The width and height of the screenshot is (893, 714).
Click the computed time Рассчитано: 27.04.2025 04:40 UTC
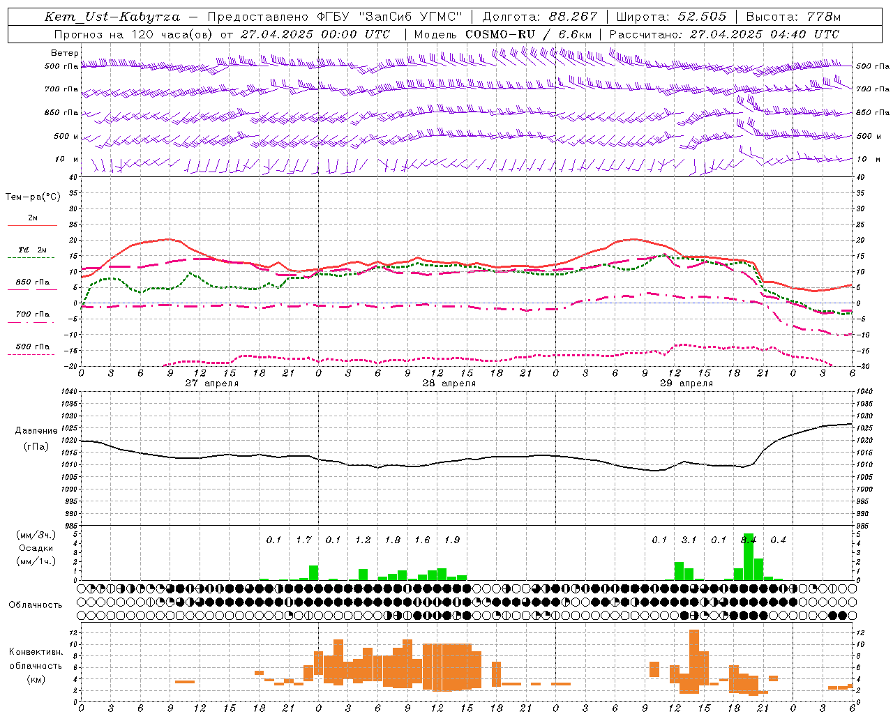click(724, 34)
